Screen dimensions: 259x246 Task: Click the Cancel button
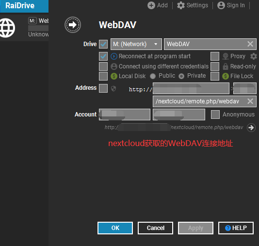pos(155,228)
